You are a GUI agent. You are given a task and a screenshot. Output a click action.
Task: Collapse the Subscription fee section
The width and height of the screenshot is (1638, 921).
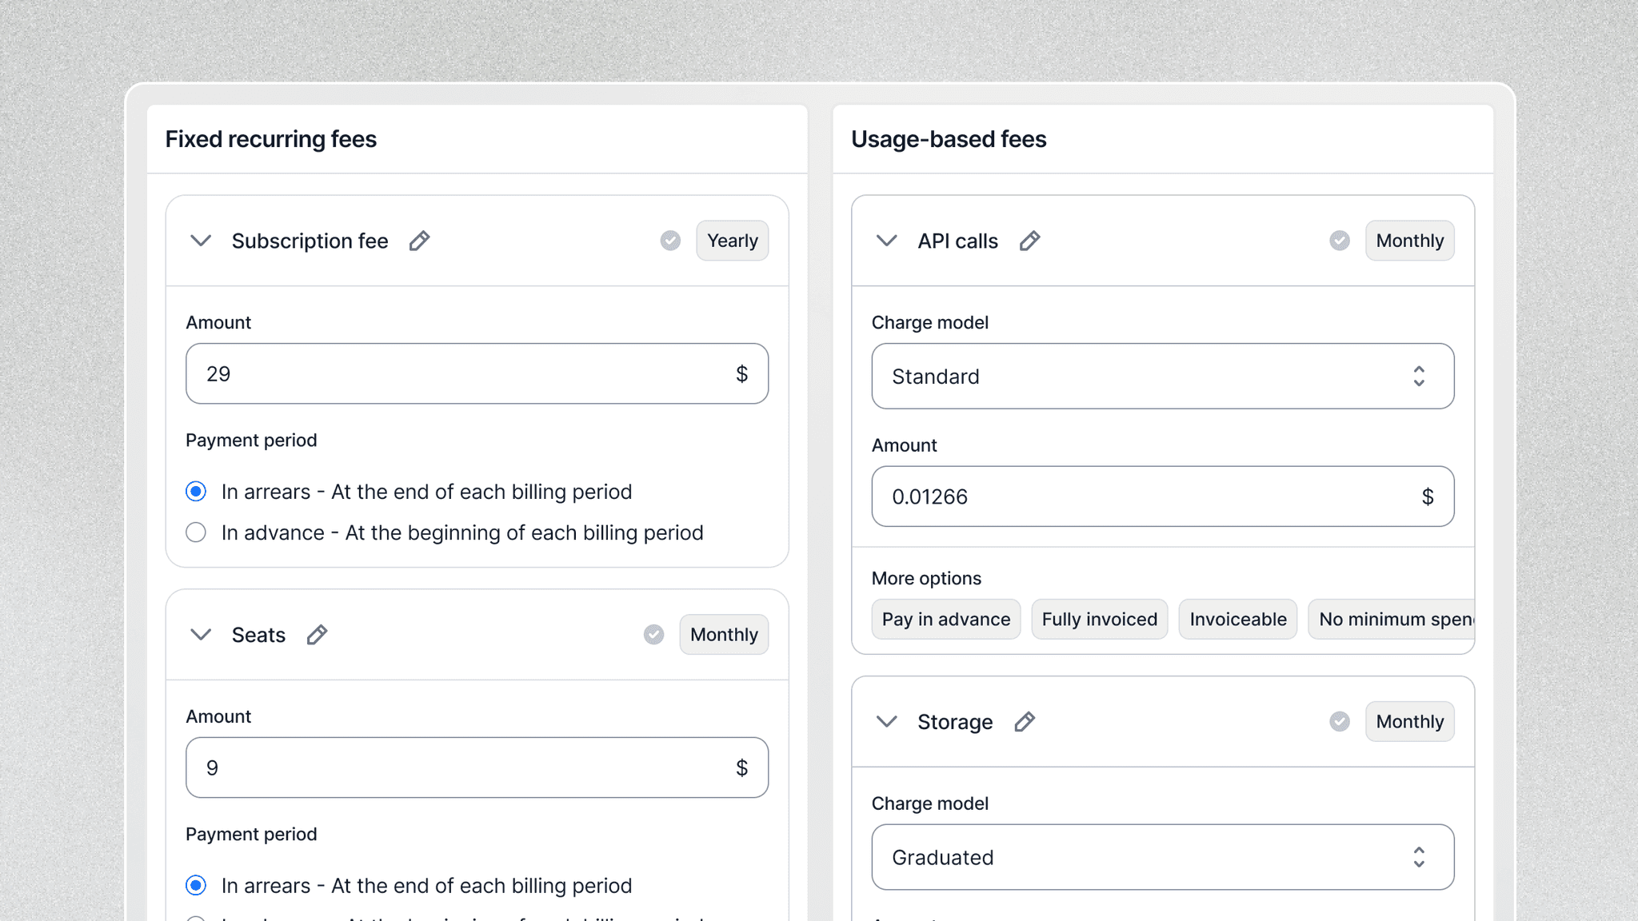tap(201, 241)
